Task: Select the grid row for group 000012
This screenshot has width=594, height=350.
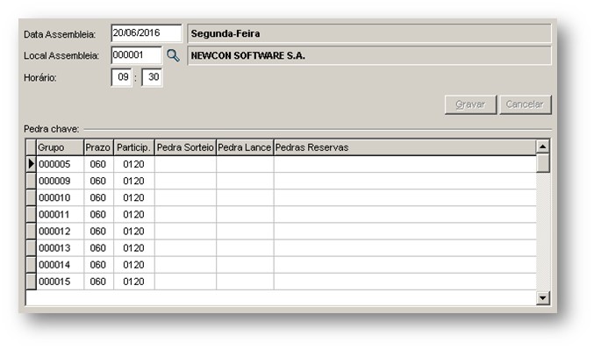Action: coord(281,231)
